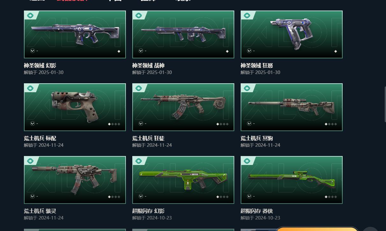Click the 超限闪存 幻影 title text
Screen dimensions: 386x231
pos(148,211)
